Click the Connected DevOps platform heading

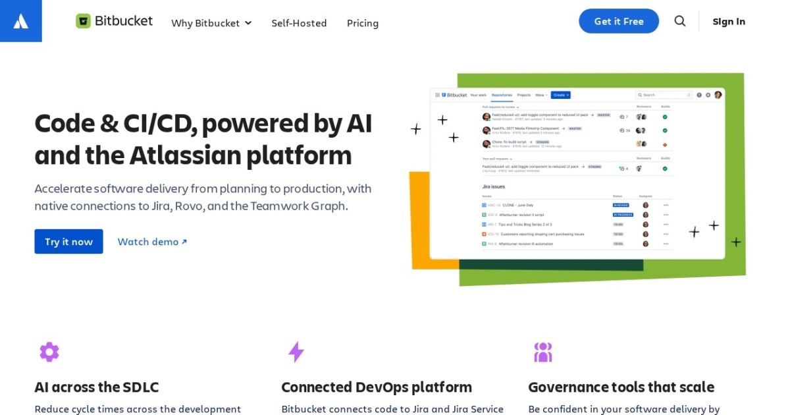[x=377, y=387]
